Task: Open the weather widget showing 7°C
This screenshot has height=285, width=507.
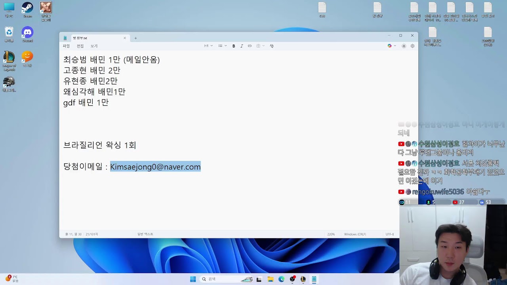Action: pos(11,279)
